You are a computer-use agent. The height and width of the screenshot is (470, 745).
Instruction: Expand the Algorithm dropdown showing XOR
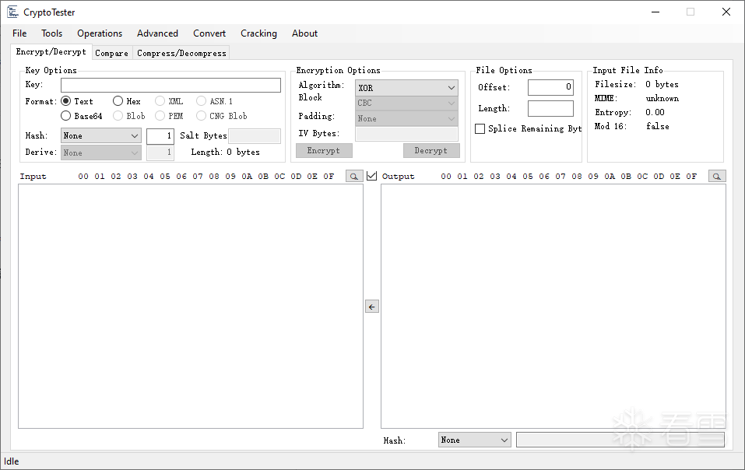[x=406, y=88]
